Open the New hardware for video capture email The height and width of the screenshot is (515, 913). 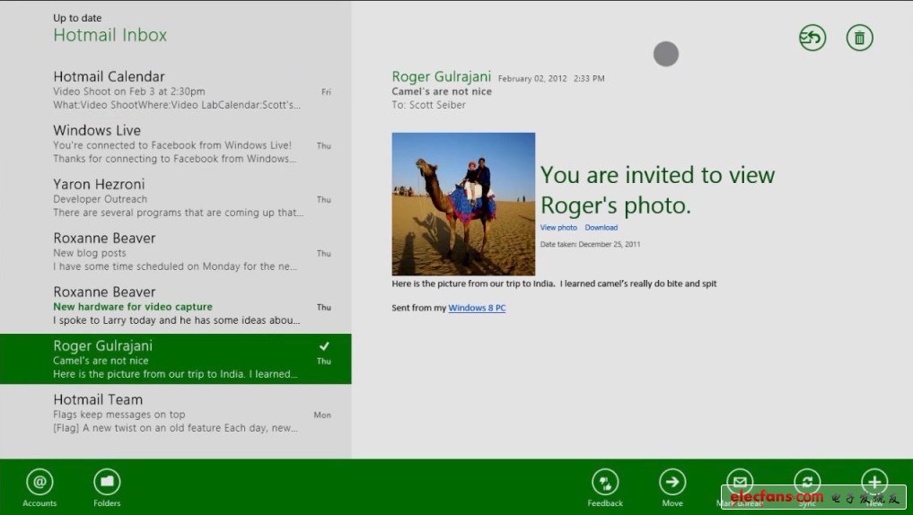175,306
